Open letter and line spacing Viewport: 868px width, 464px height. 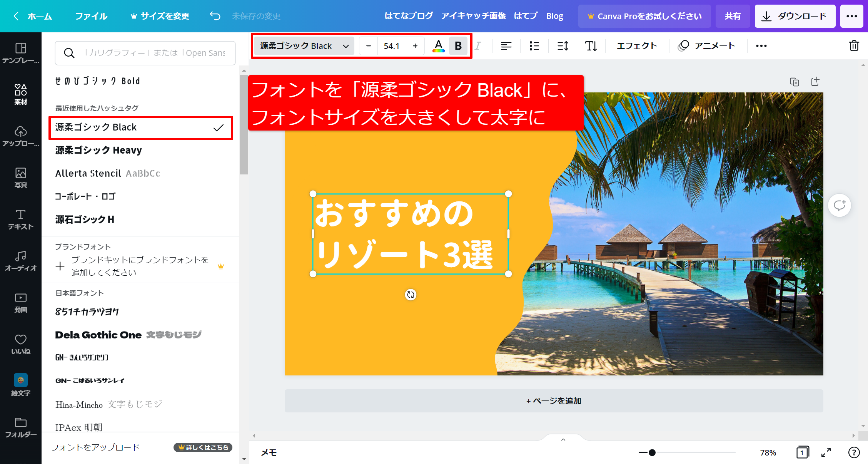[x=563, y=46]
